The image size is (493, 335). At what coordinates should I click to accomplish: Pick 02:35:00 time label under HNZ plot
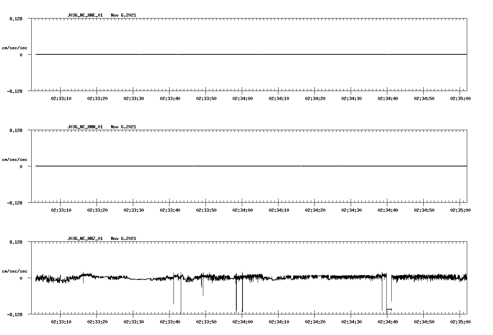coord(460,322)
